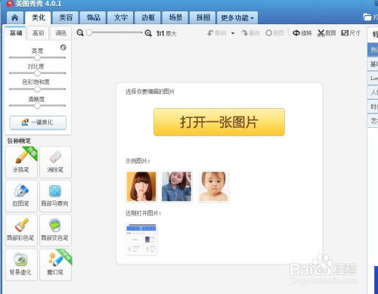Open the brown-haired girl sample image
The width and height of the screenshot is (378, 294).
tap(141, 187)
